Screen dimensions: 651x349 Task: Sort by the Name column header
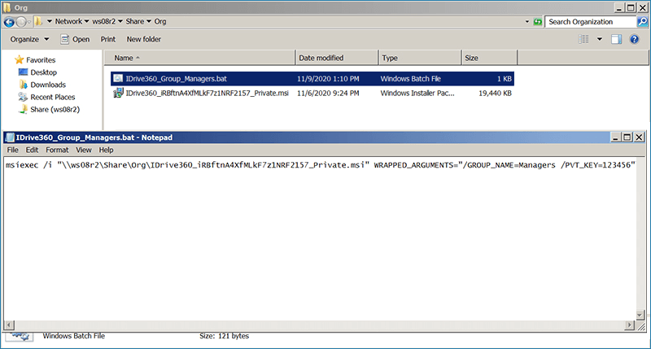click(199, 58)
